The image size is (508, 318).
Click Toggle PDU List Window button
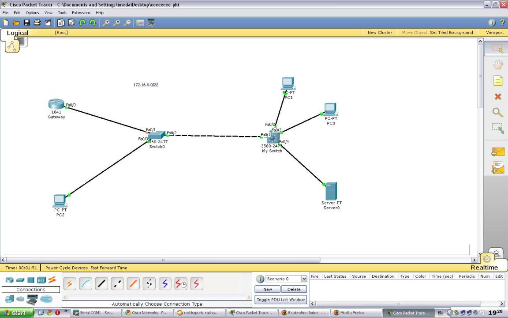tap(280, 299)
